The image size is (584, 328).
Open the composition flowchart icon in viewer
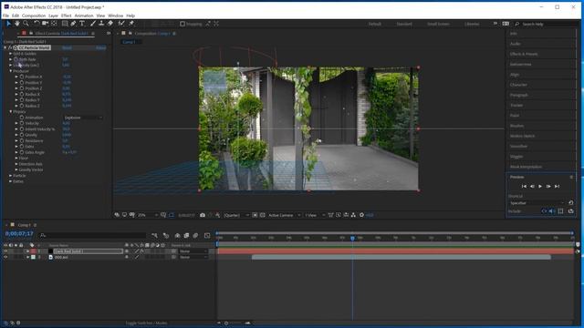pos(353,215)
